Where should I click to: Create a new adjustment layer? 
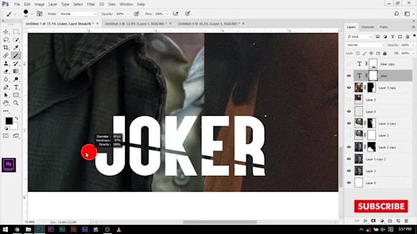tap(382, 221)
